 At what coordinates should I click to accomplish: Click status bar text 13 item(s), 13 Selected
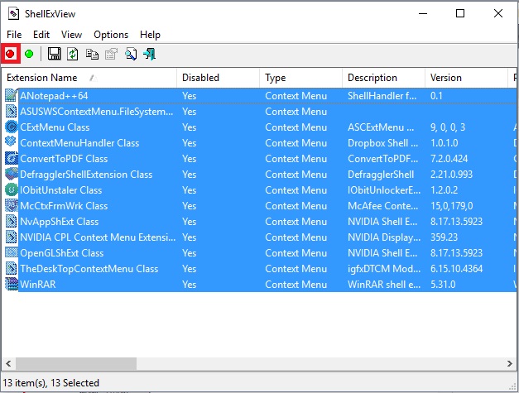pos(51,383)
